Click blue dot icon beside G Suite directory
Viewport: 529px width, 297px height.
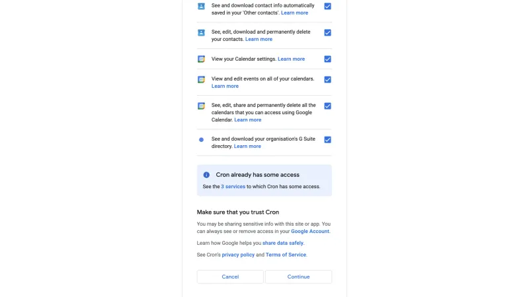[x=201, y=140]
